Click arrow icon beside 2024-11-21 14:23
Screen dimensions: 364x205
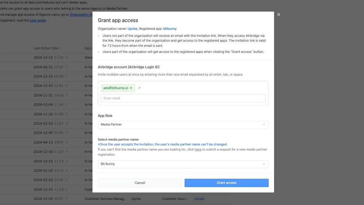(x=67, y=95)
